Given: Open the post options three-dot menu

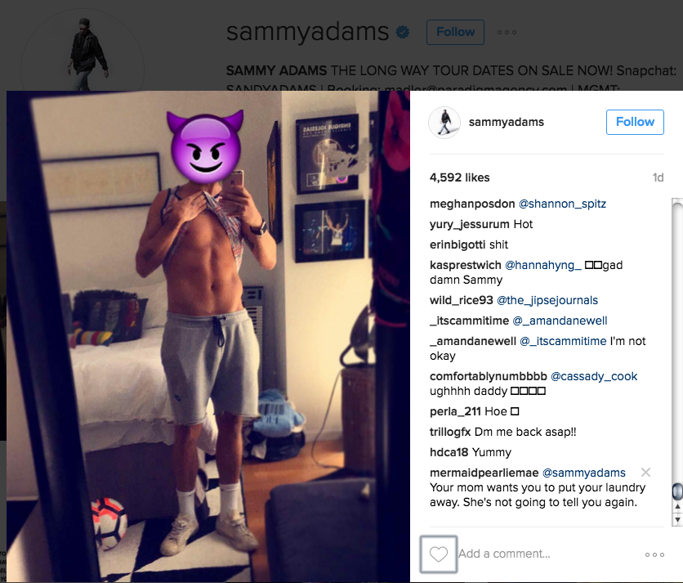Looking at the screenshot, I should 654,554.
